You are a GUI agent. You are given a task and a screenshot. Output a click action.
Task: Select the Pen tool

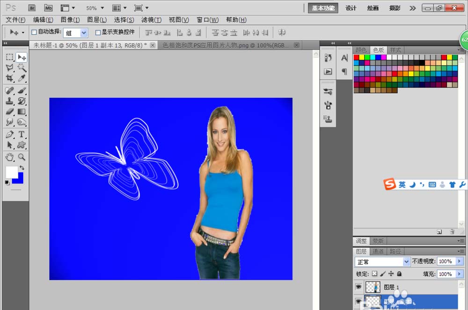click(9, 135)
